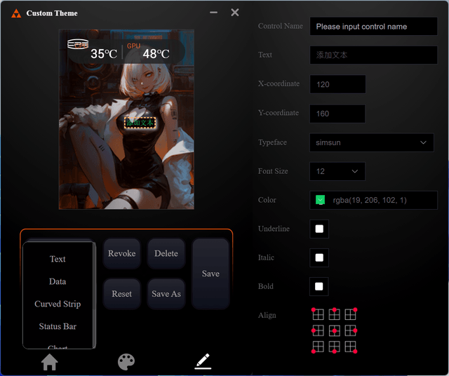Click the rgba color value field
The height and width of the screenshot is (376, 449).
click(x=373, y=200)
